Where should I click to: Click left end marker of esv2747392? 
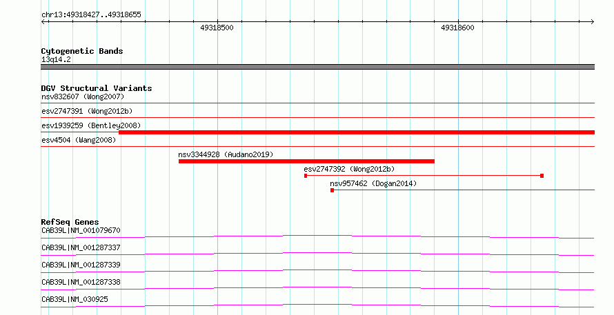[306, 176]
